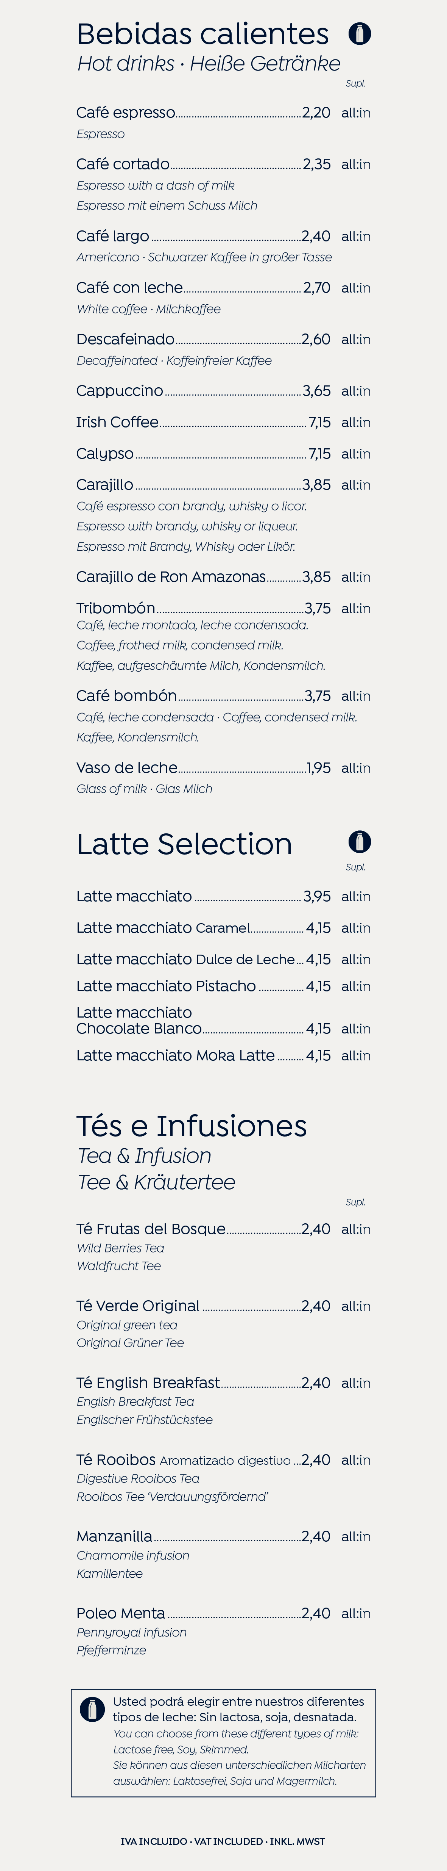Select Té Frutas del Bosque
This screenshot has height=1871, width=447.
click(x=151, y=1229)
